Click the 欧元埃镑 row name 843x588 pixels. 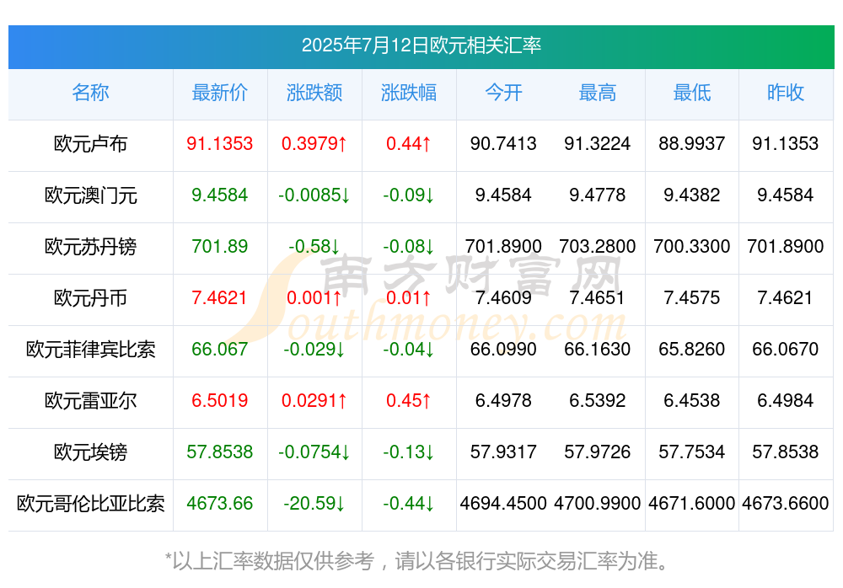(x=90, y=452)
